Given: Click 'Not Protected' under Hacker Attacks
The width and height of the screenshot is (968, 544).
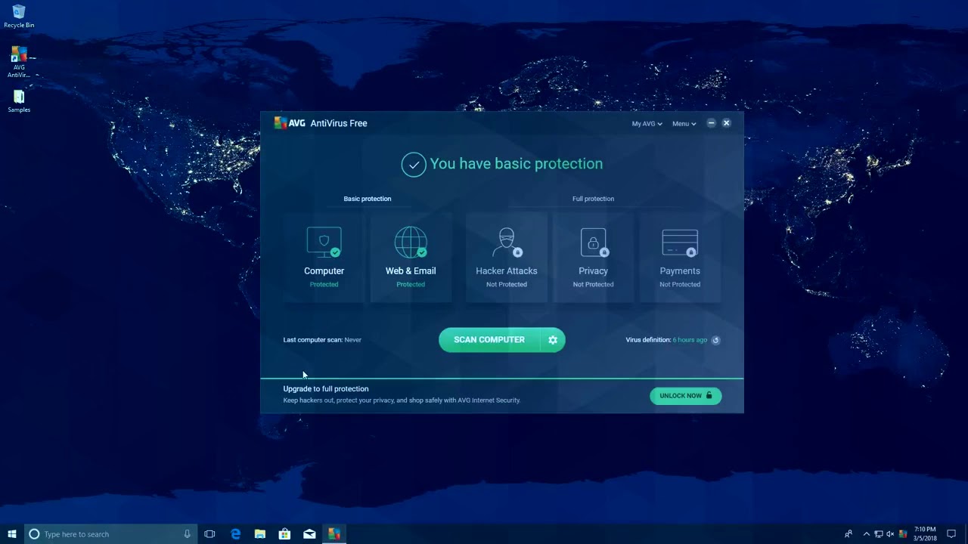Looking at the screenshot, I should 507,285.
